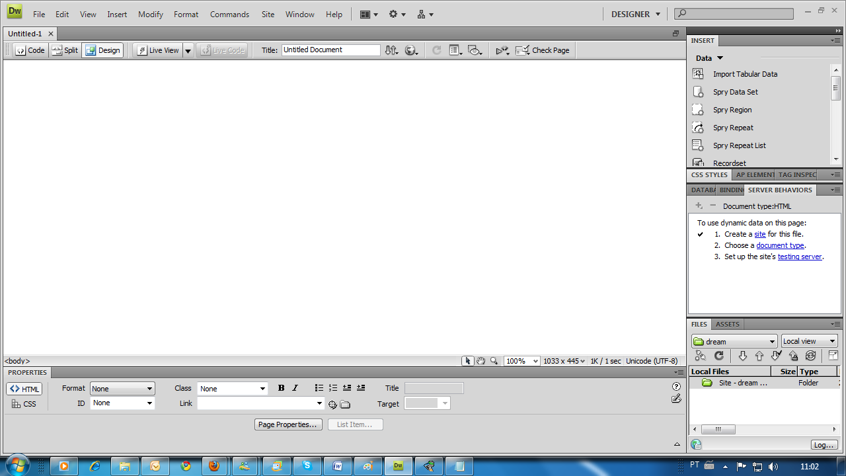Open the Commands menu
Image resolution: width=846 pixels, height=476 pixels.
[x=229, y=14]
